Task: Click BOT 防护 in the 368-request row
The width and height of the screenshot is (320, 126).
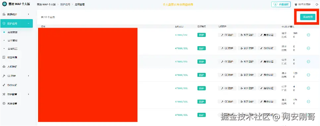Action: [x=247, y=35]
